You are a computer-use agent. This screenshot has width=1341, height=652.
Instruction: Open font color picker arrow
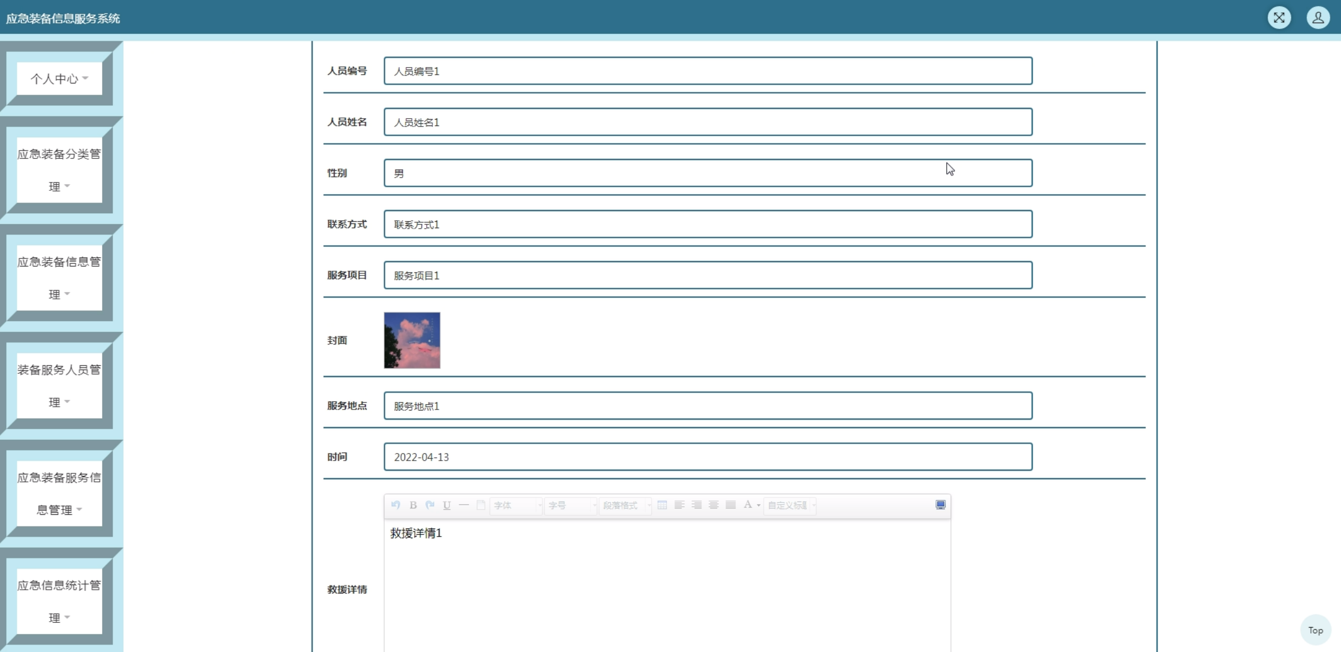[x=758, y=505]
